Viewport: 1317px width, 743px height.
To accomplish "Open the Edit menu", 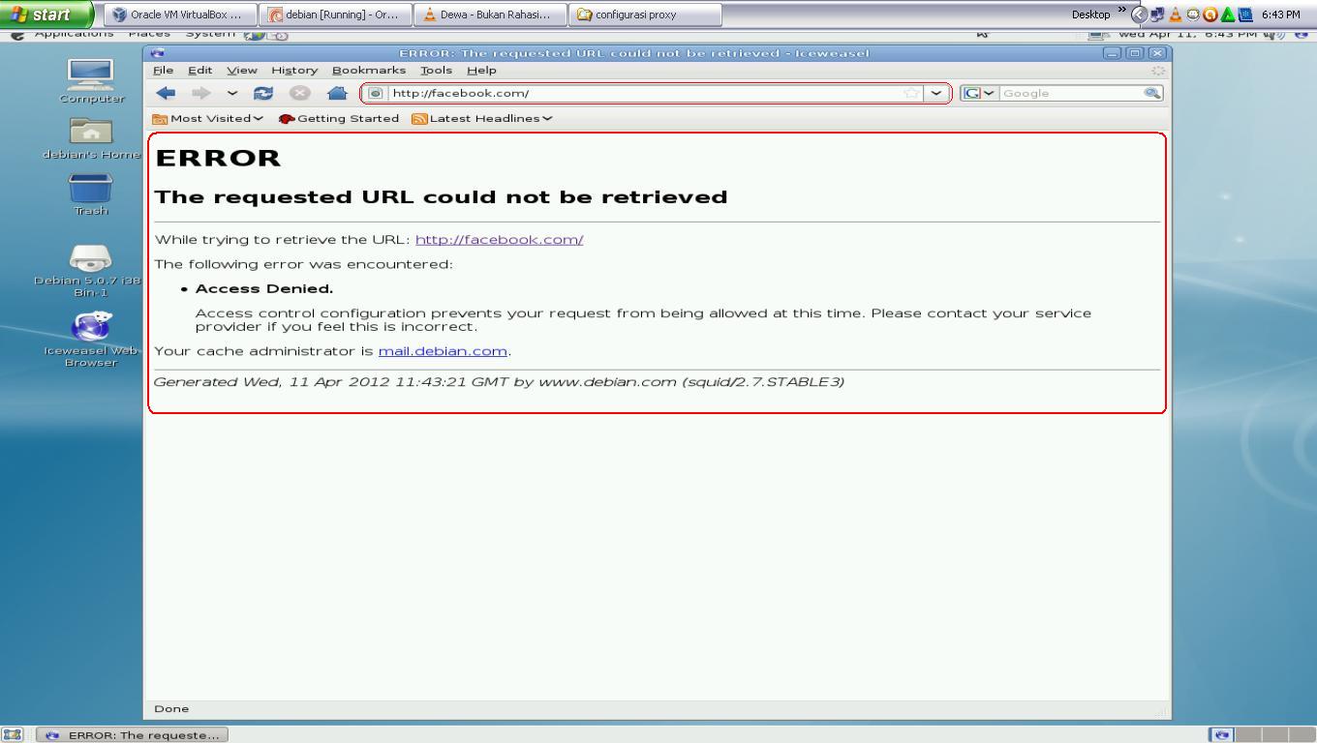I will point(199,70).
